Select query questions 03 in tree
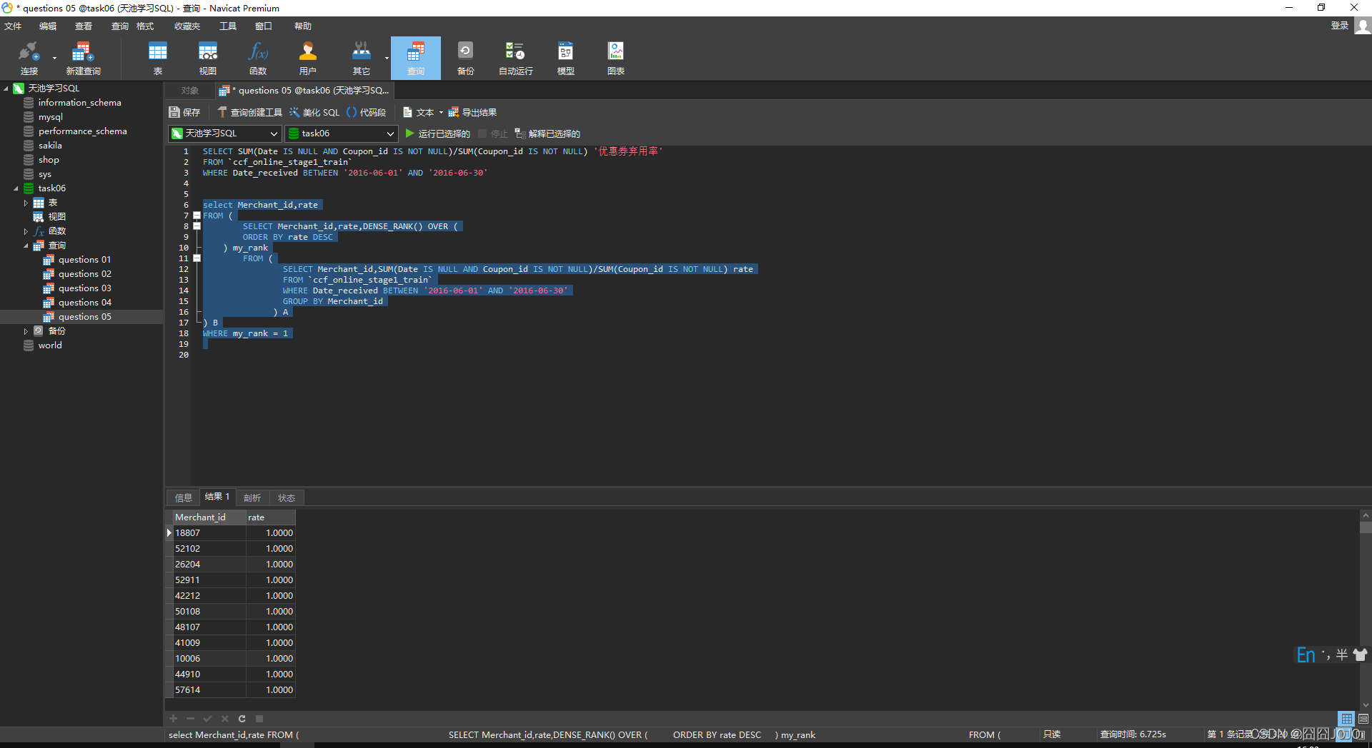 pos(84,288)
